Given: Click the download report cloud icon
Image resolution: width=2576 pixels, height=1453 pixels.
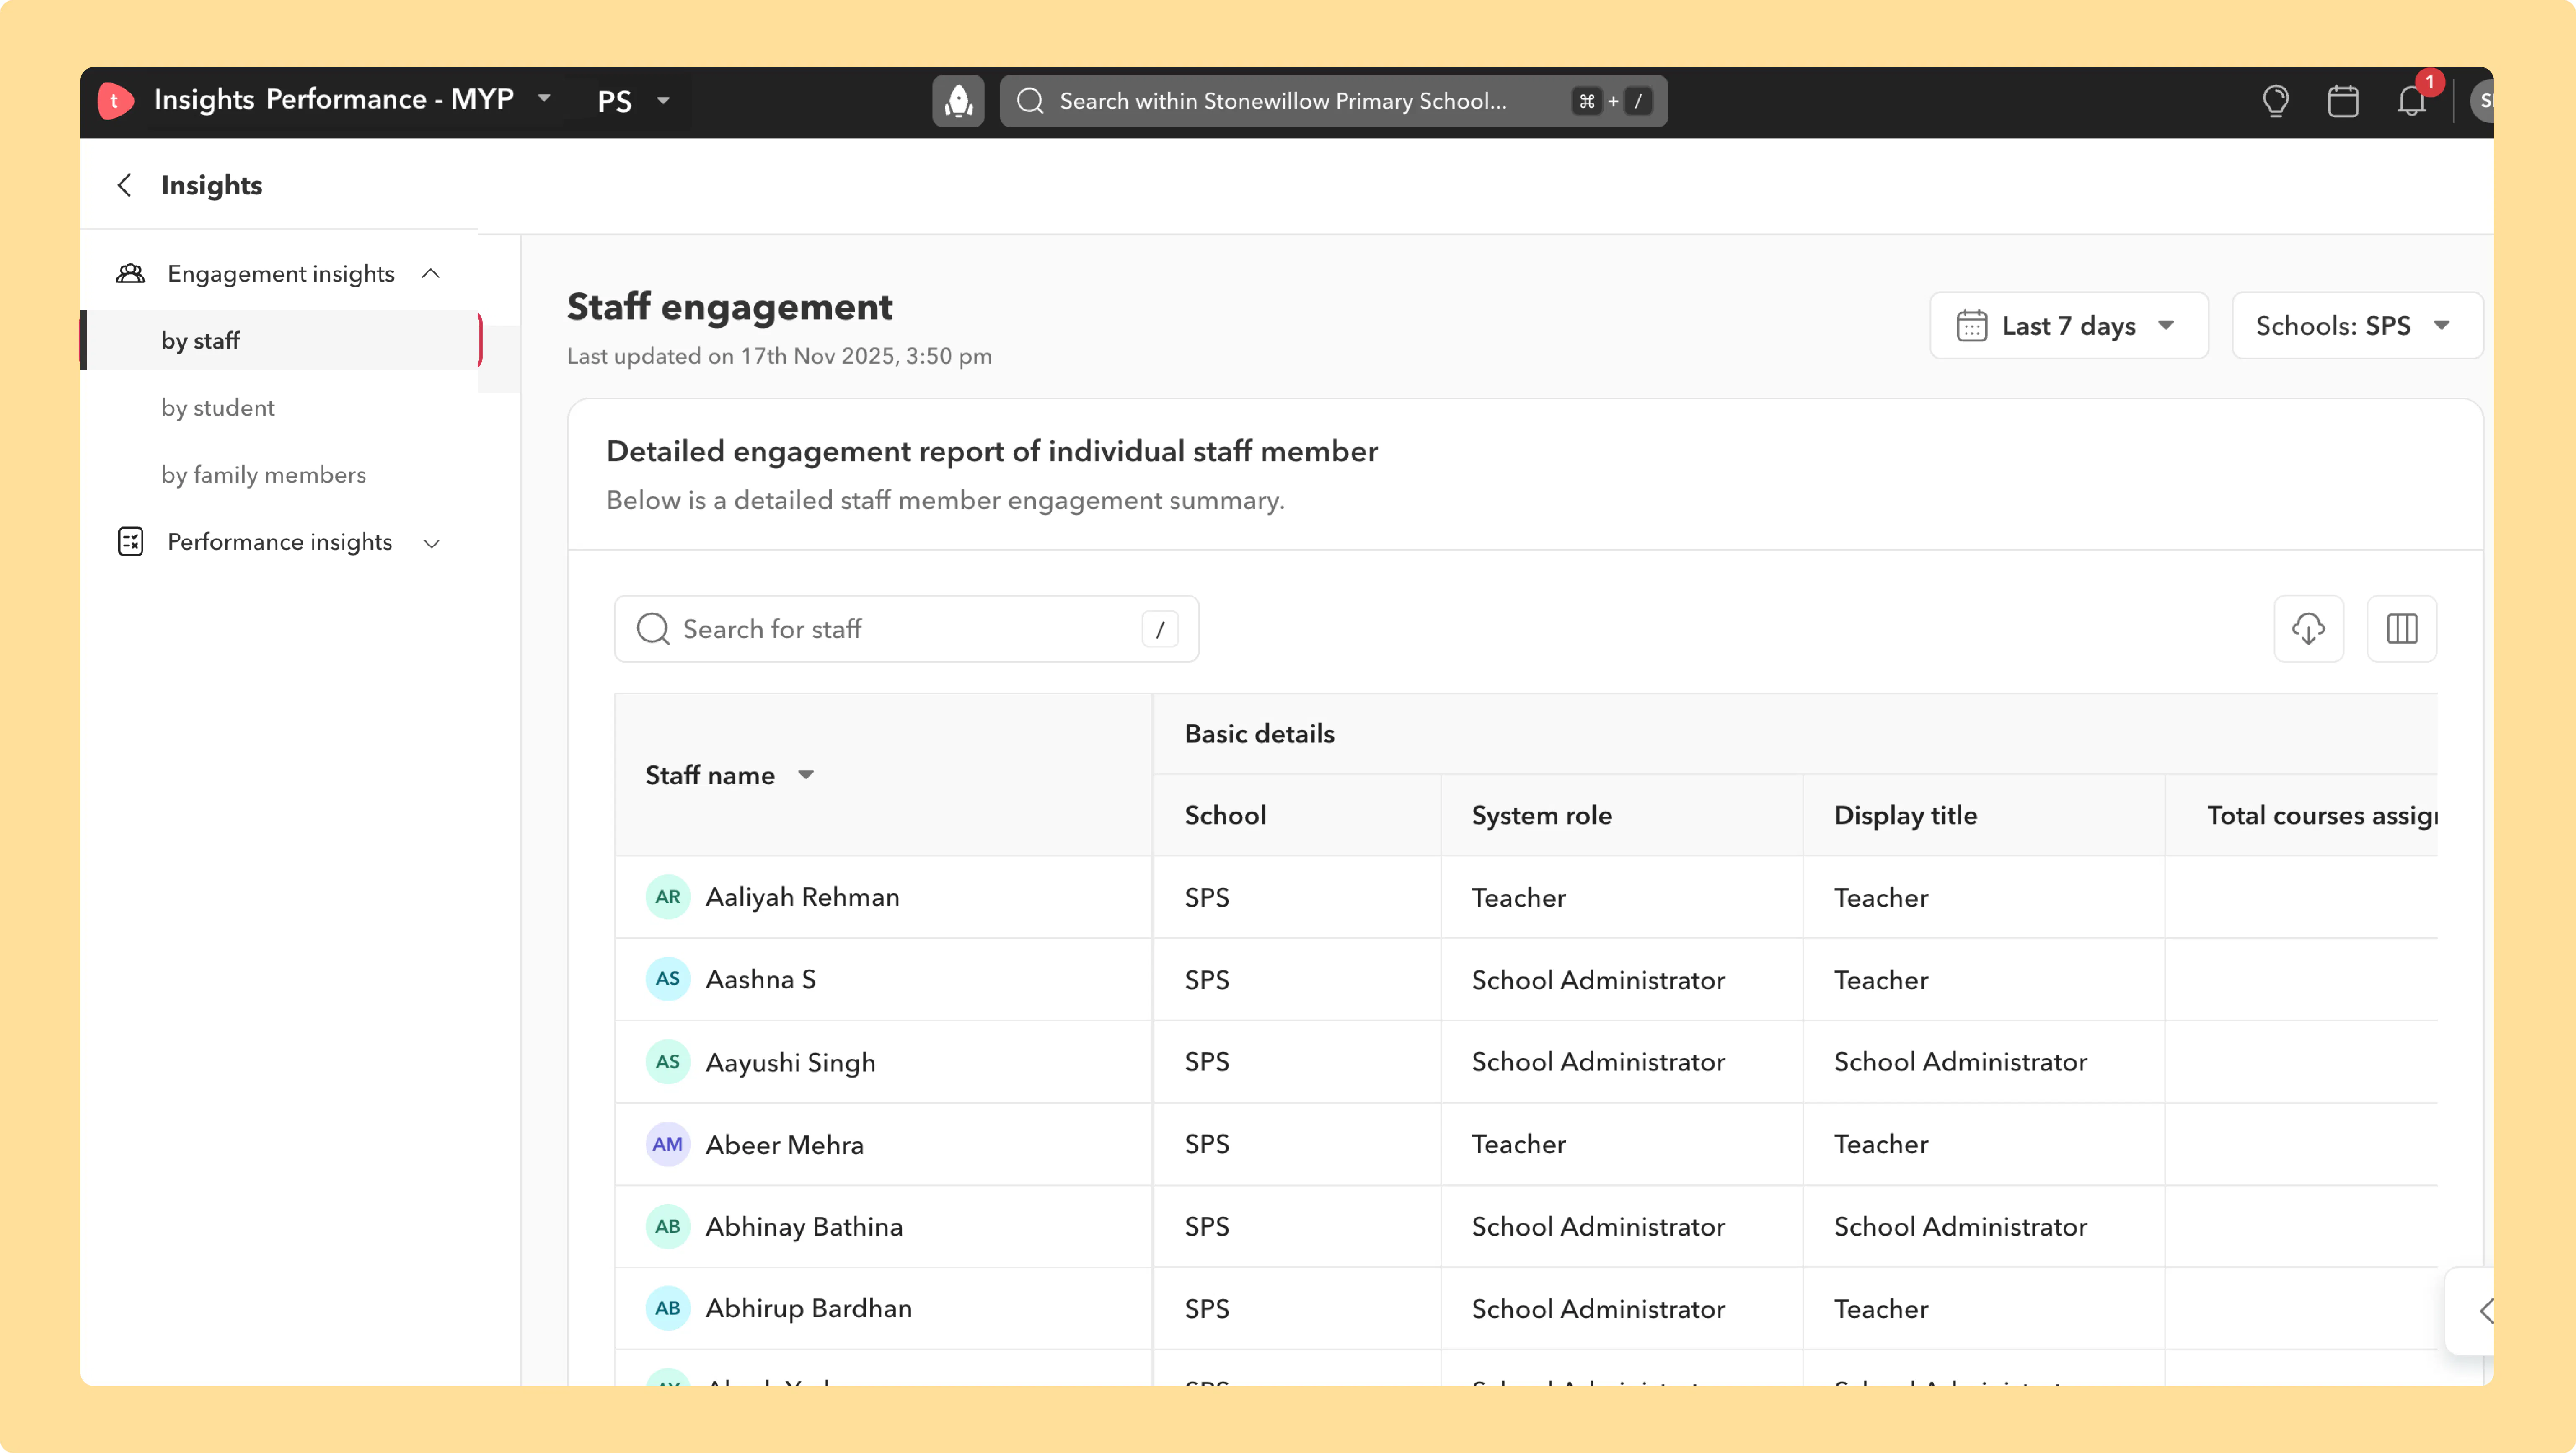Looking at the screenshot, I should (x=2308, y=629).
